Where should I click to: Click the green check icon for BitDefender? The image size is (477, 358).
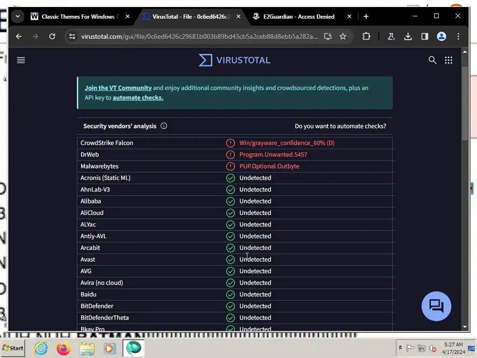pyautogui.click(x=230, y=306)
